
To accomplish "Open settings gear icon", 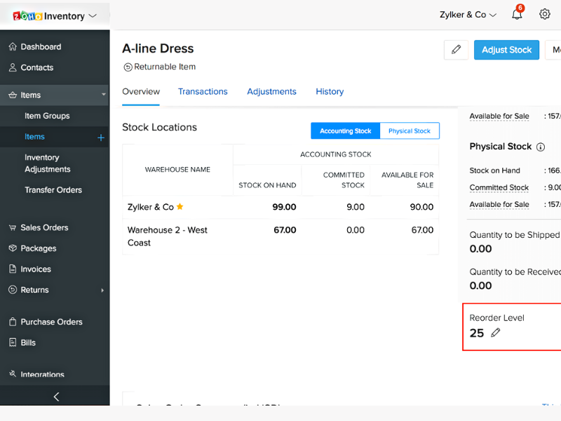I will pos(545,14).
